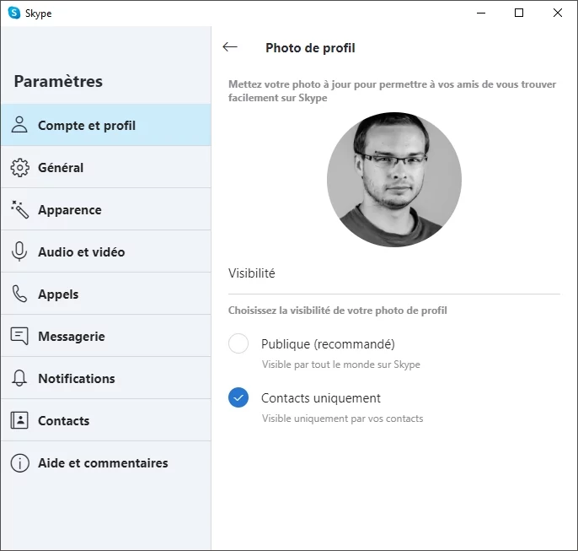Image resolution: width=578 pixels, height=551 pixels.
Task: Click 'Visible uniquement par vos contacts' text
Action: [342, 419]
